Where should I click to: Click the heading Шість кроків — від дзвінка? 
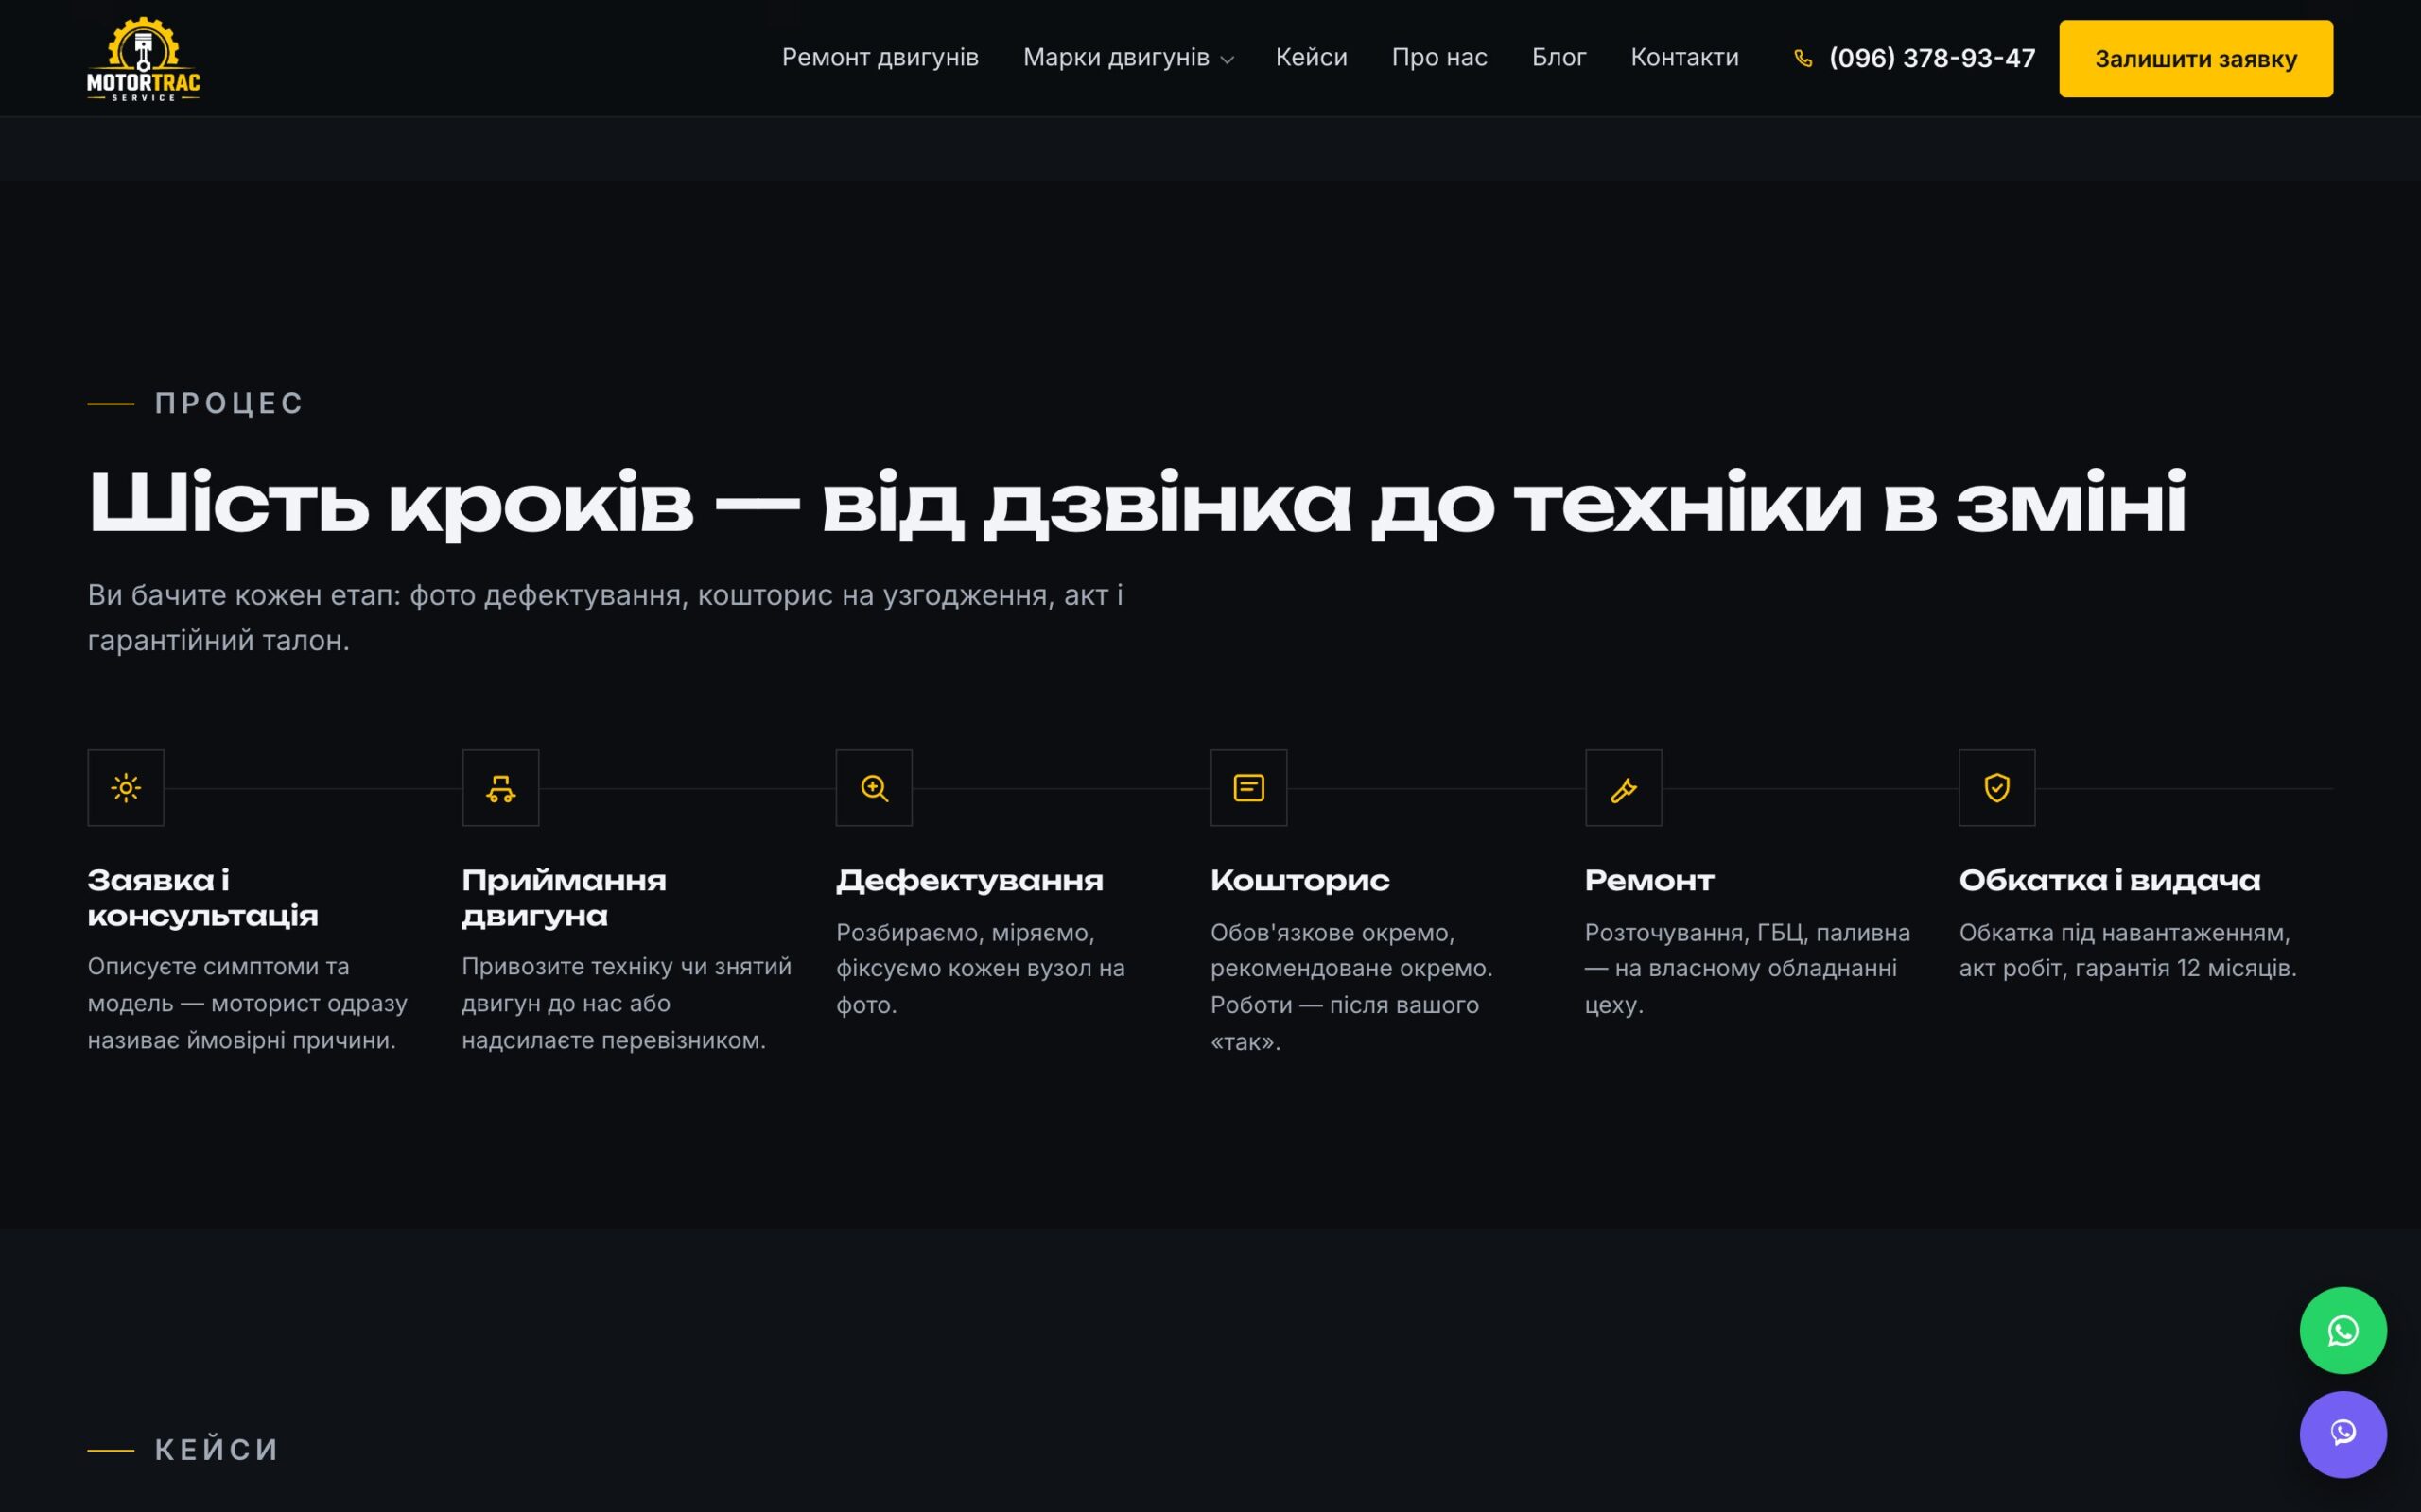click(x=1137, y=504)
